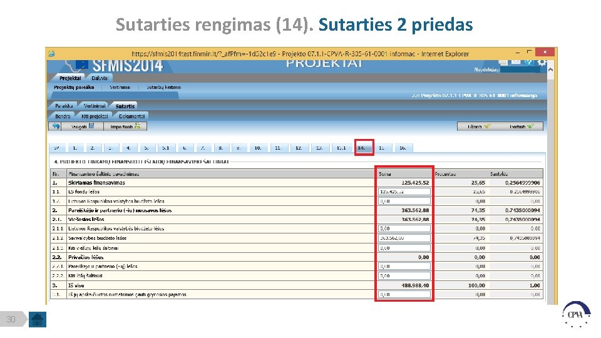The width and height of the screenshot is (601, 338).
Task: Click the Privačios lėšos row label
Action: pos(86,257)
